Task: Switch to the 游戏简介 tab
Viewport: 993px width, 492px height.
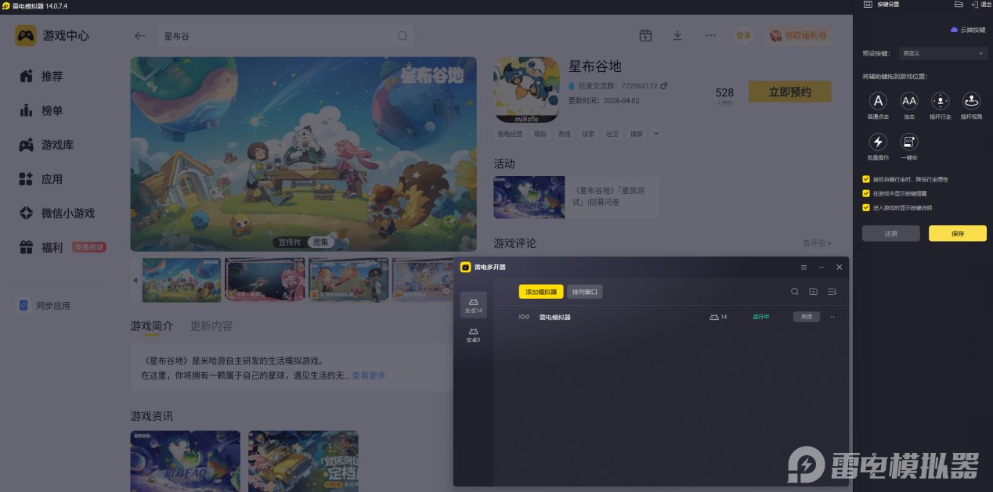Action: pos(152,325)
